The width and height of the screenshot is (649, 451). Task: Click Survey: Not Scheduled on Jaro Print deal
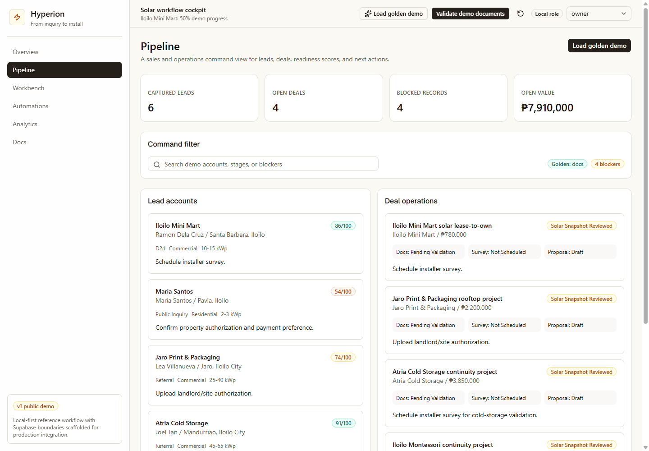(x=504, y=325)
